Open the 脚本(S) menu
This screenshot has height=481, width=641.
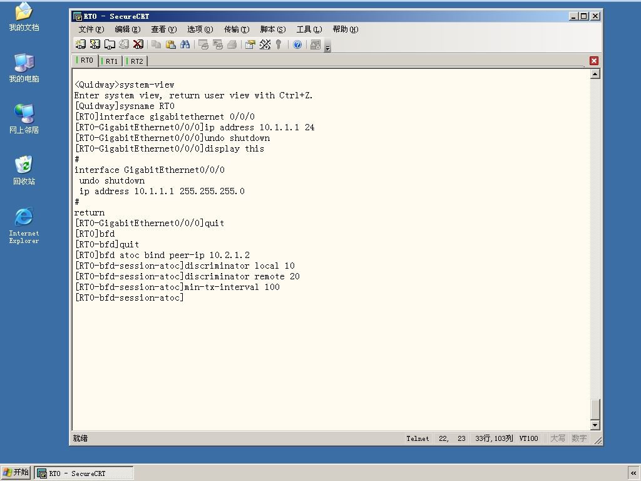273,29
